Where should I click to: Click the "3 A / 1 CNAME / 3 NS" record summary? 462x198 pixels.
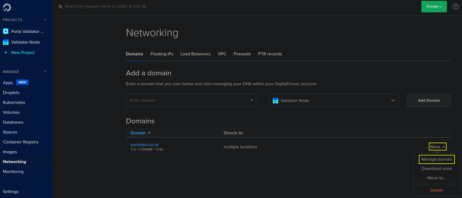[147, 150]
